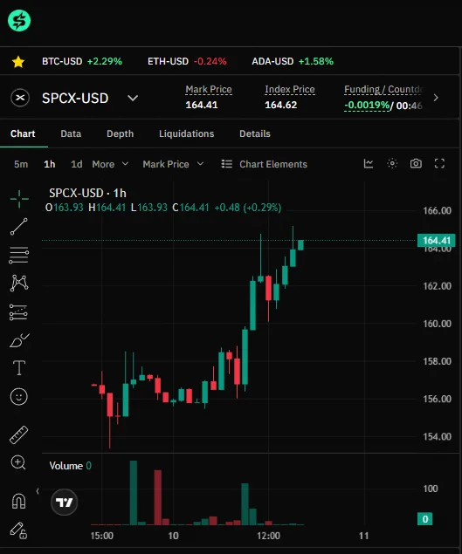Switch to the Depth tab
Image resolution: width=462 pixels, height=554 pixels.
click(121, 133)
